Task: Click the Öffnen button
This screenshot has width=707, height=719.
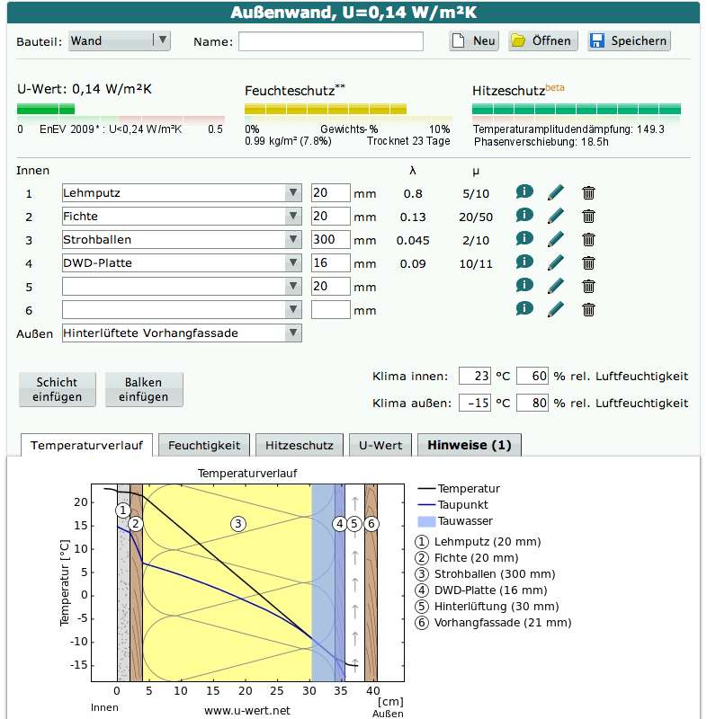Action: [x=543, y=40]
